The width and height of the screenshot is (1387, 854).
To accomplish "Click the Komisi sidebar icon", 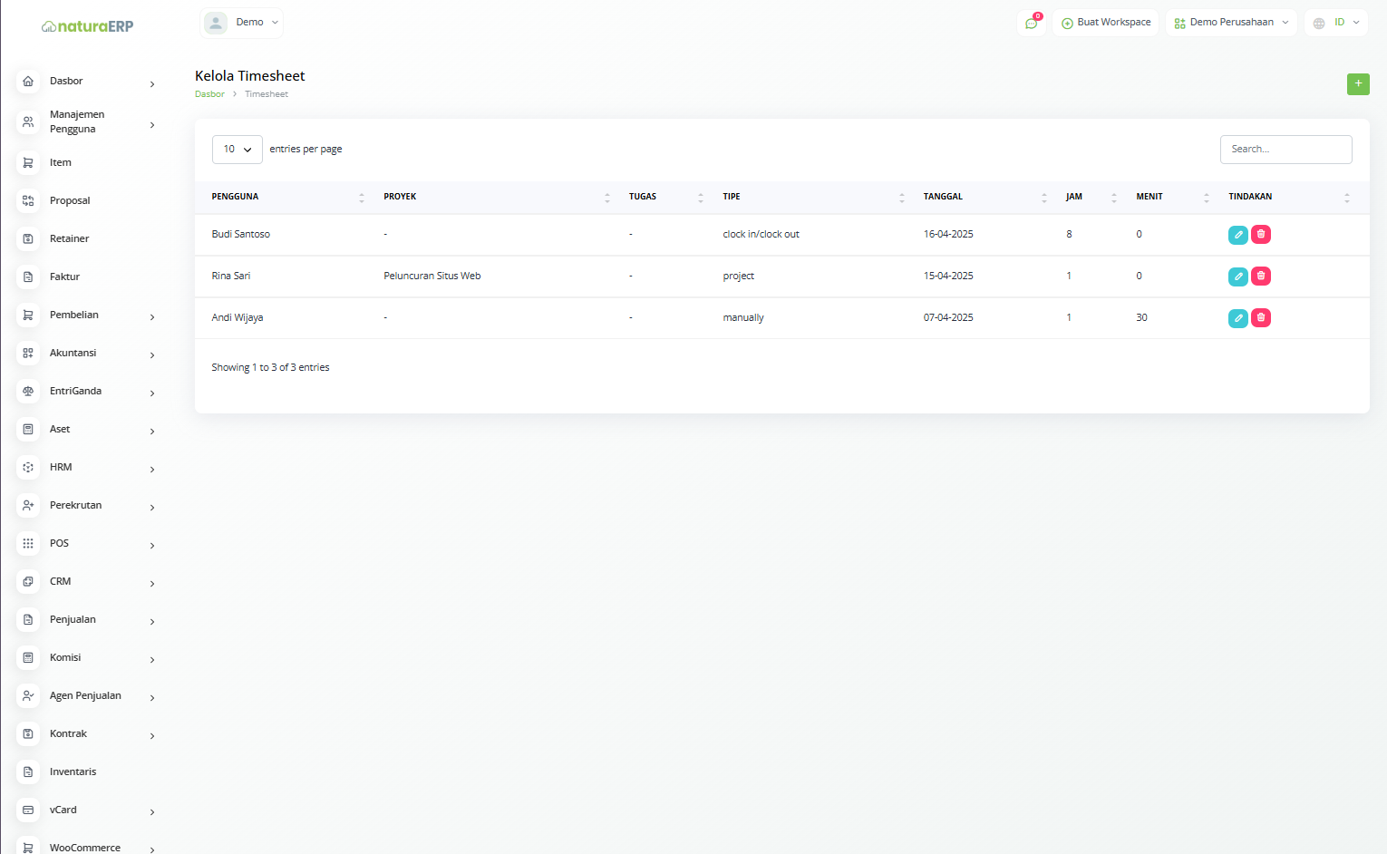I will coord(28,657).
